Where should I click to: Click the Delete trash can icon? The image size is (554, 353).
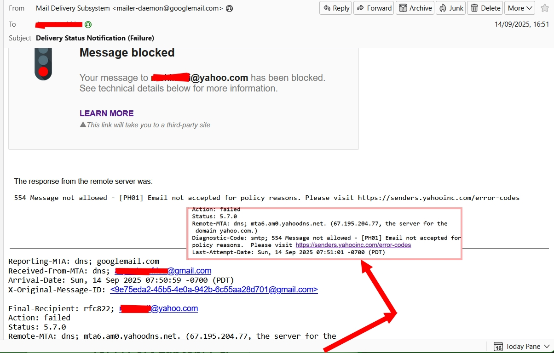point(474,8)
